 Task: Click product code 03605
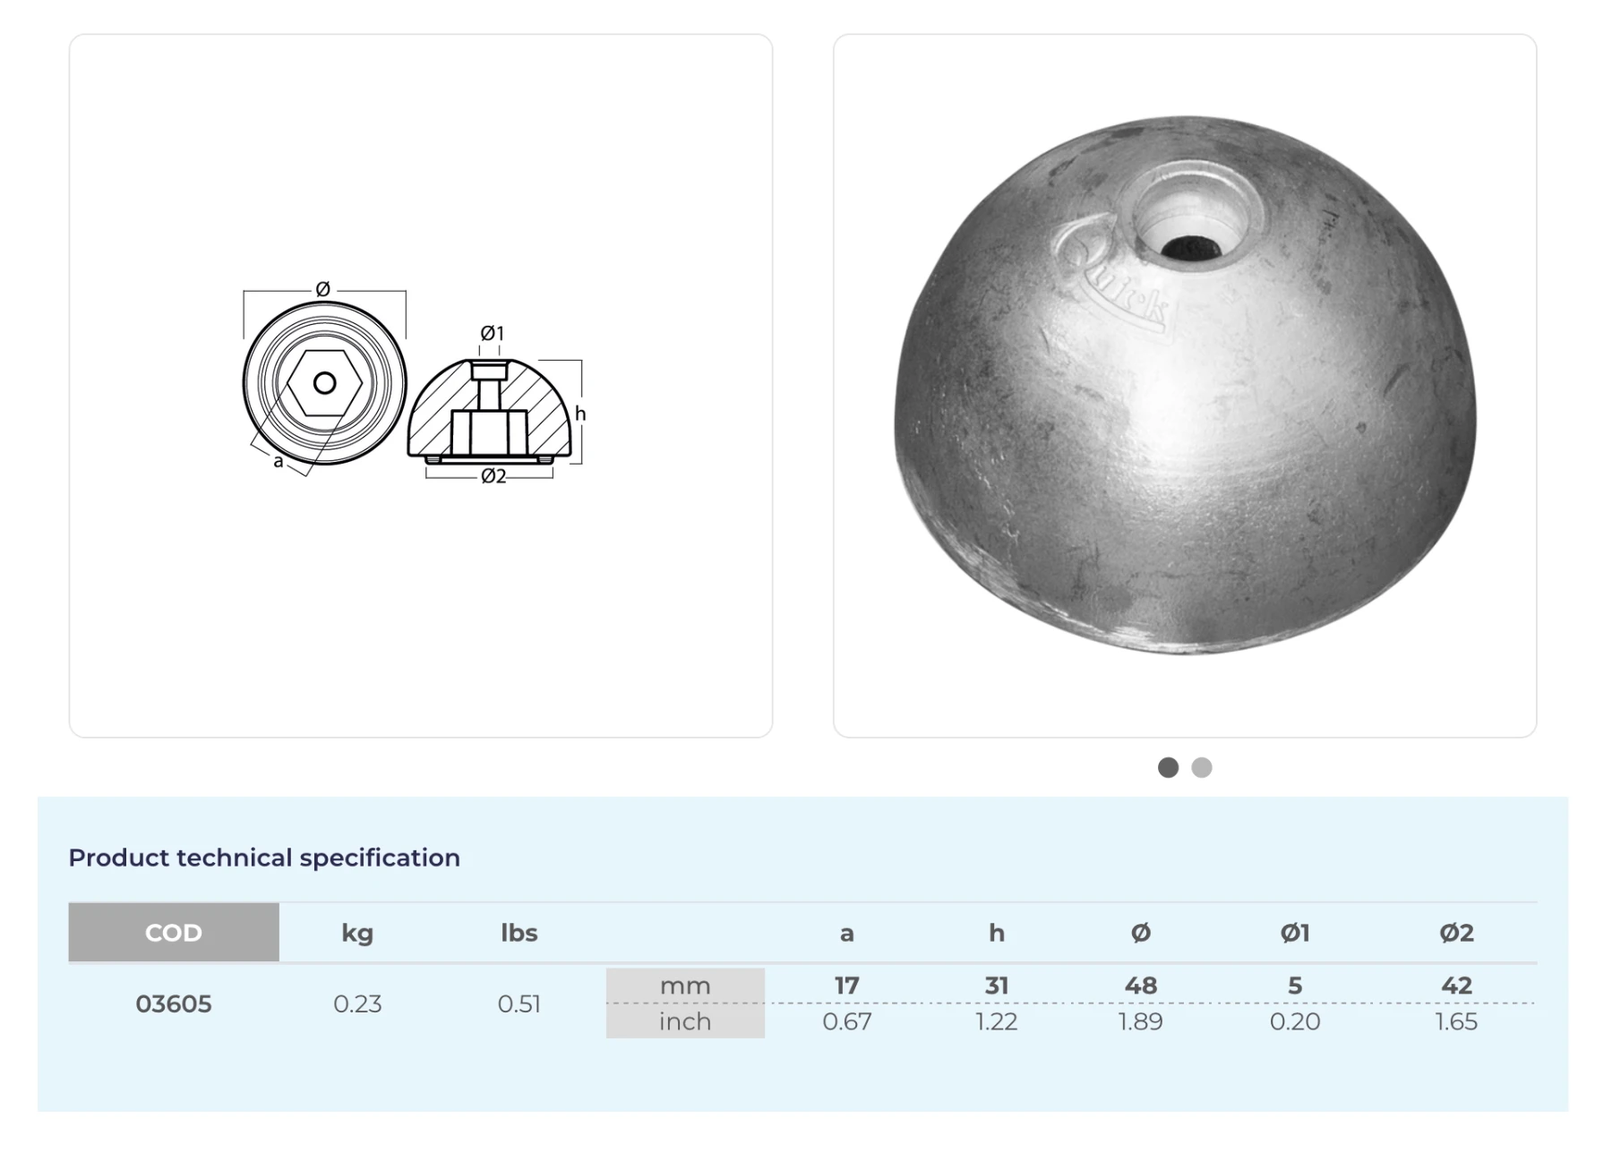174,1003
